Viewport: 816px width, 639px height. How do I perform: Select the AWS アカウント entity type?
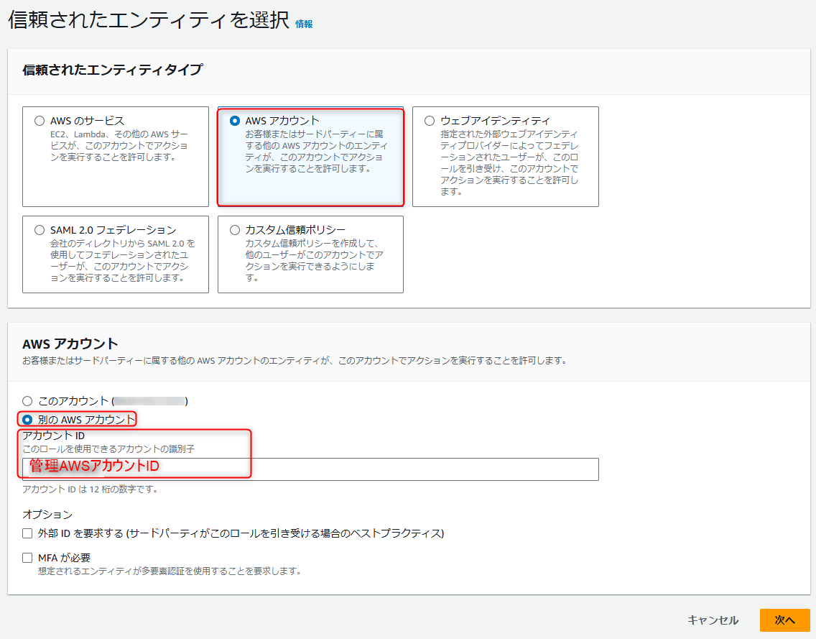pyautogui.click(x=235, y=121)
